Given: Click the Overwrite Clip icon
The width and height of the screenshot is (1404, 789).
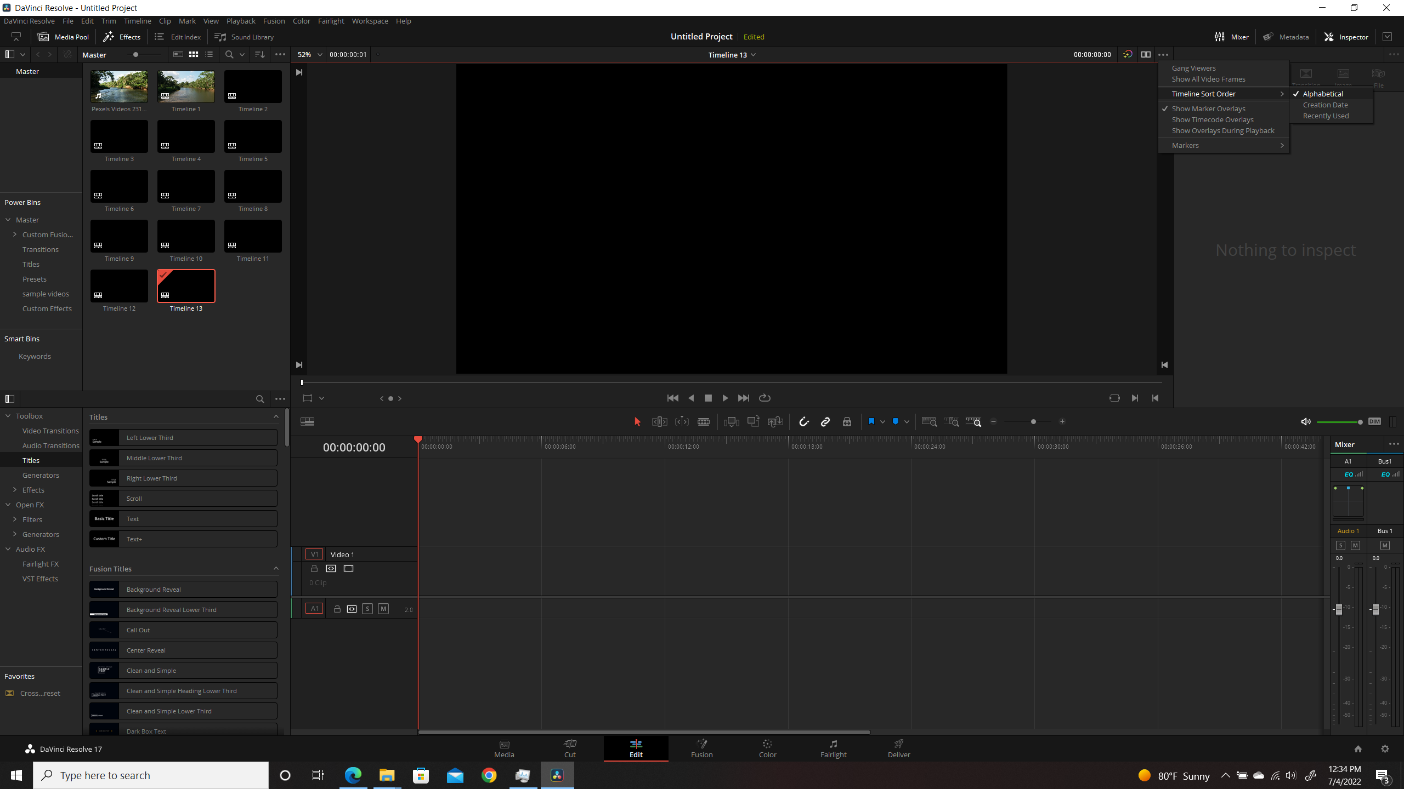Looking at the screenshot, I should tap(753, 421).
